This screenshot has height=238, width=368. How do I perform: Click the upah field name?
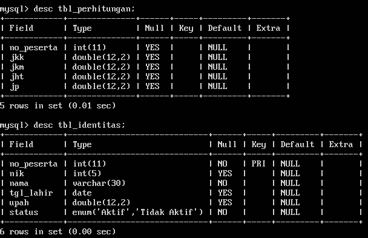[19, 203]
